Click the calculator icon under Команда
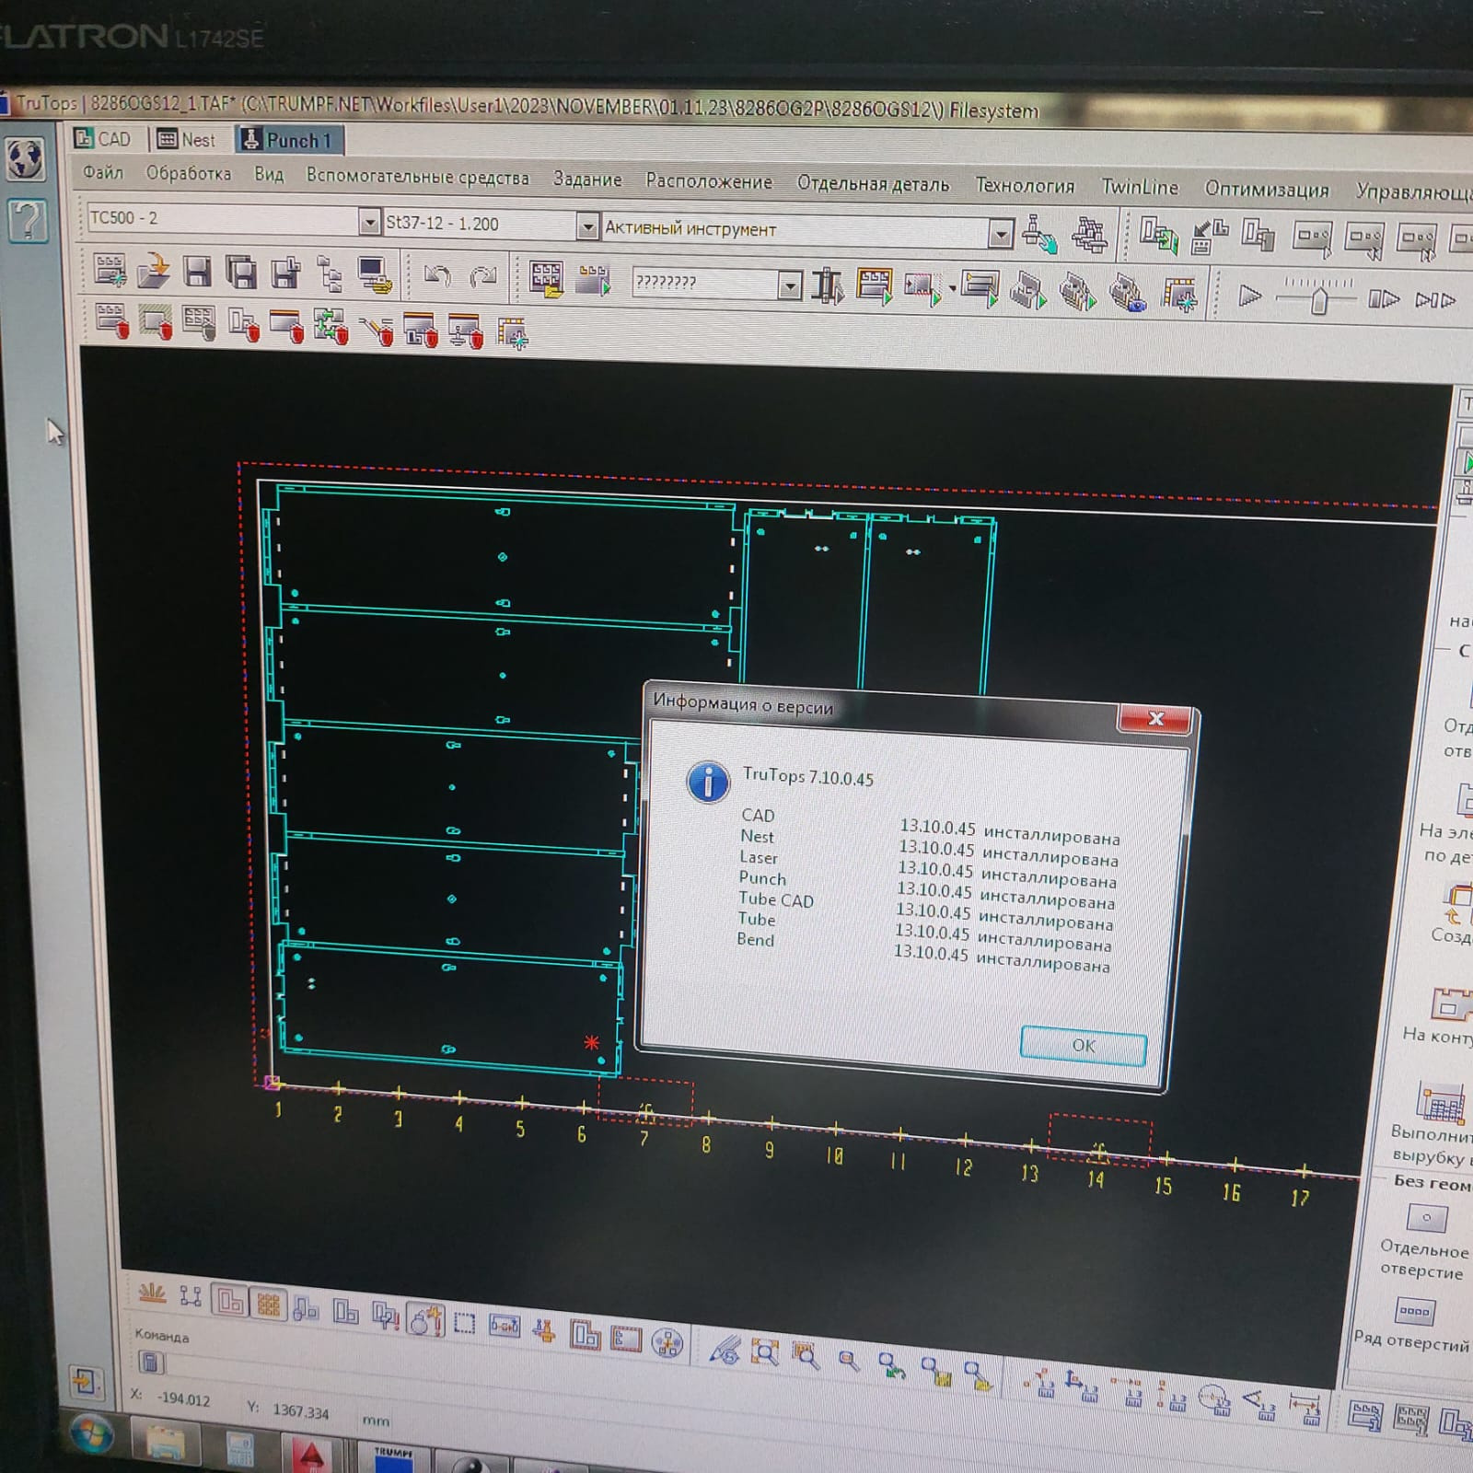The height and width of the screenshot is (1473, 1473). tap(150, 1362)
